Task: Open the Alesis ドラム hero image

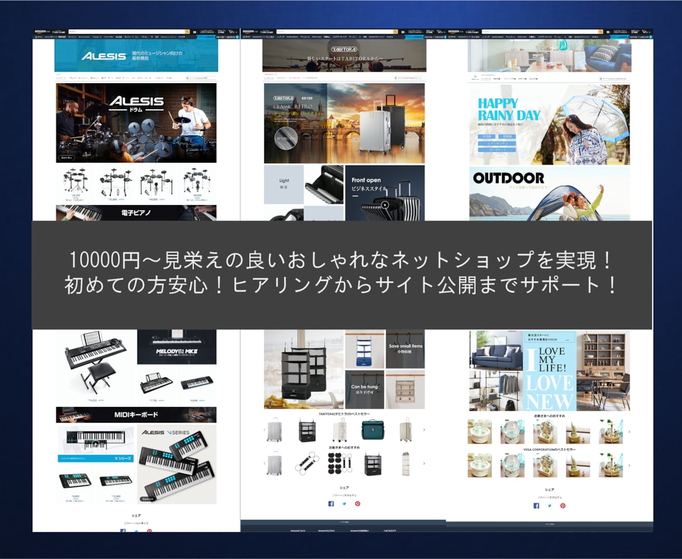Action: click(136, 123)
